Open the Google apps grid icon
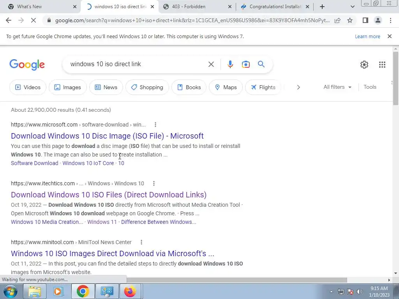The image size is (399, 299). (x=382, y=65)
